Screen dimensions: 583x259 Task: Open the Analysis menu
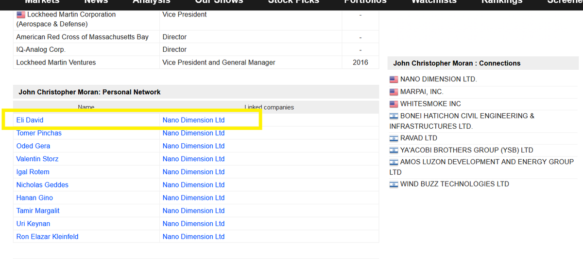point(152,2)
